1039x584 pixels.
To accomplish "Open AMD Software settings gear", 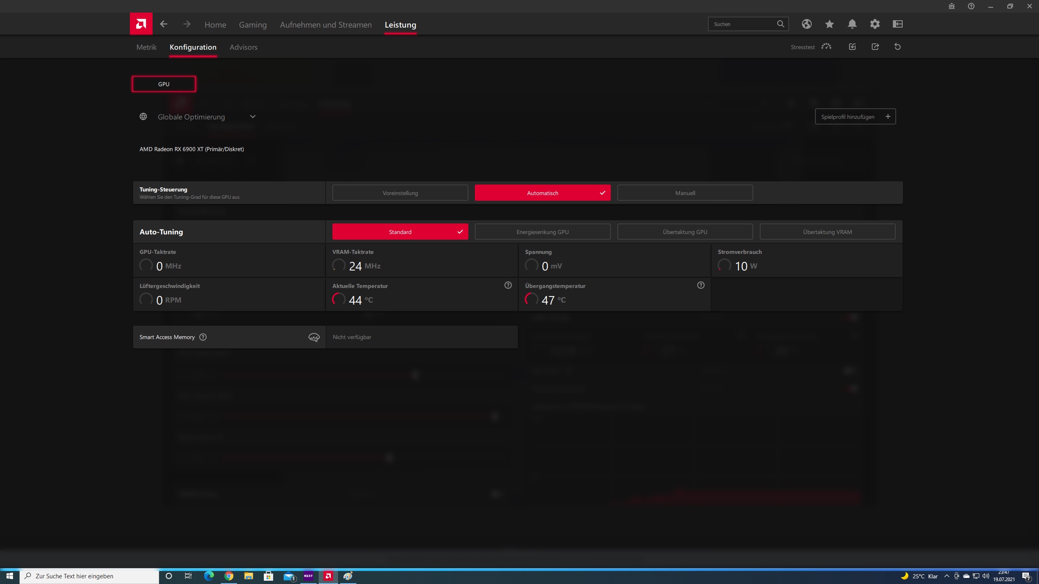I will point(875,24).
